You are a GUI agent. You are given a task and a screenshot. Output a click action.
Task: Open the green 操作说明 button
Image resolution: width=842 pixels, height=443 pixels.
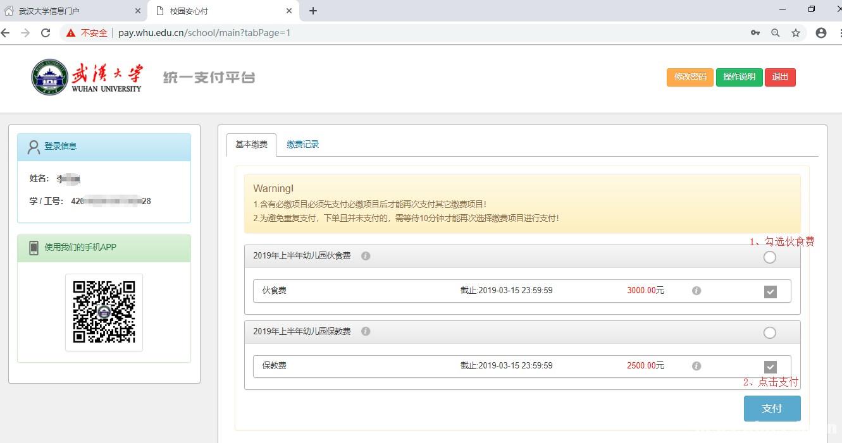pyautogui.click(x=739, y=77)
